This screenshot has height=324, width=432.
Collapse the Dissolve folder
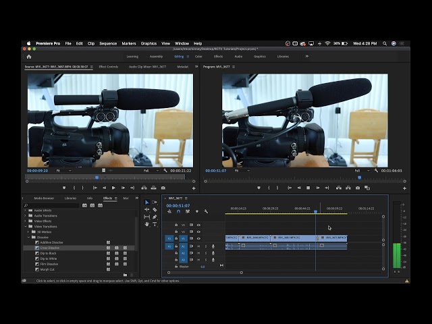click(28, 237)
